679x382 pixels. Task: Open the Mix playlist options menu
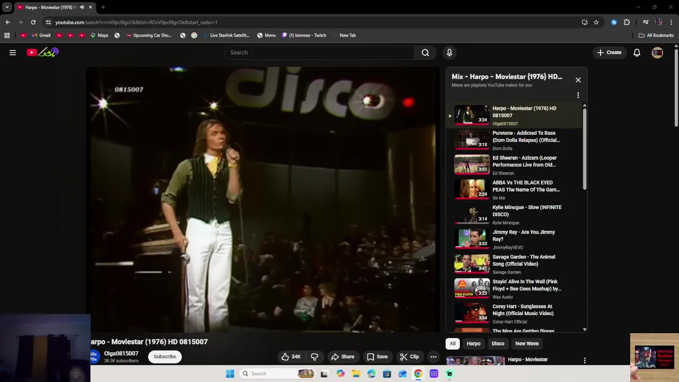[578, 95]
